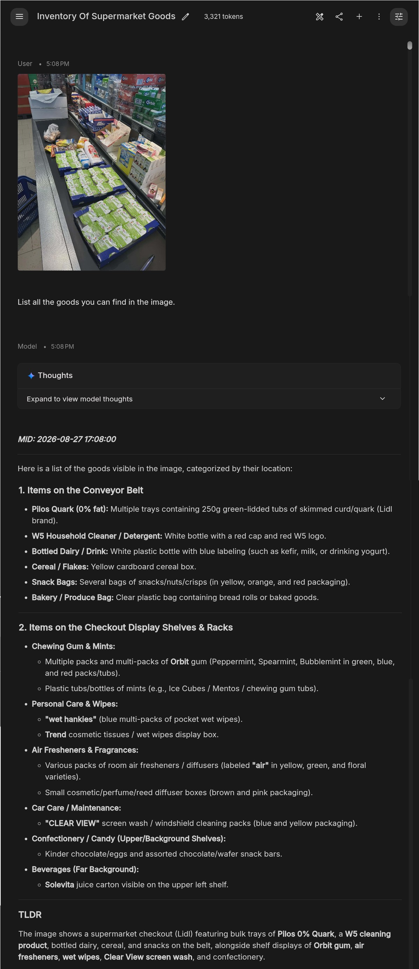Click the Thoughts panel header
This screenshot has width=419, height=969.
coord(209,375)
